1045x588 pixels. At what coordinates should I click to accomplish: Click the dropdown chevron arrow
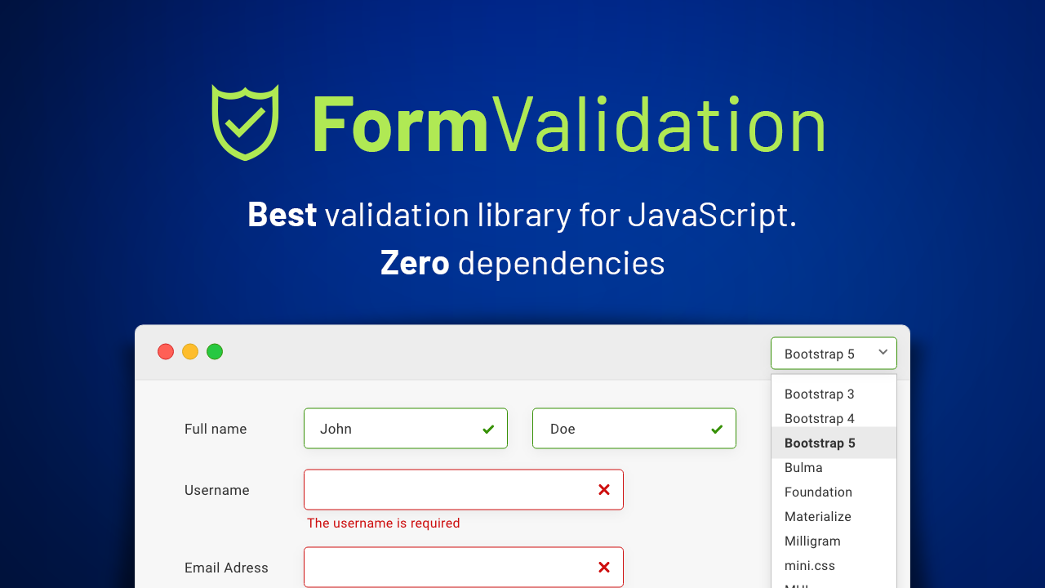(883, 353)
